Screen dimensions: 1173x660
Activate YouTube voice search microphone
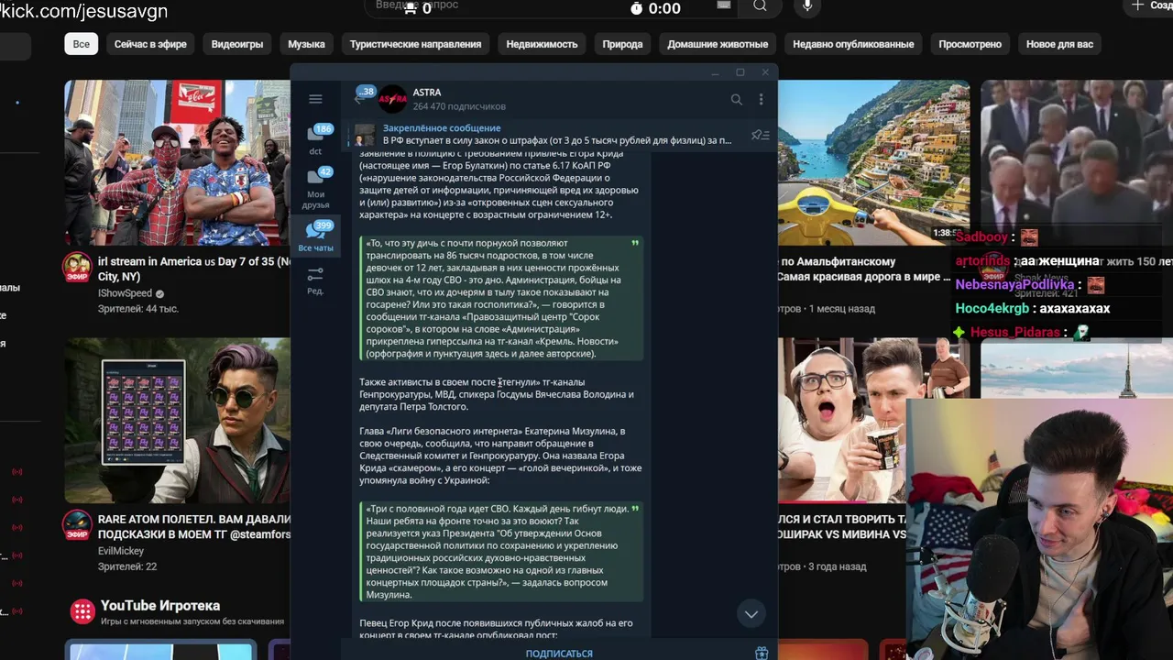click(x=807, y=6)
